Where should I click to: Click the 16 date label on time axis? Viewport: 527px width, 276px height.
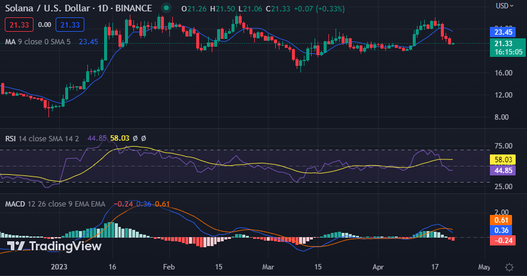pos(112,267)
